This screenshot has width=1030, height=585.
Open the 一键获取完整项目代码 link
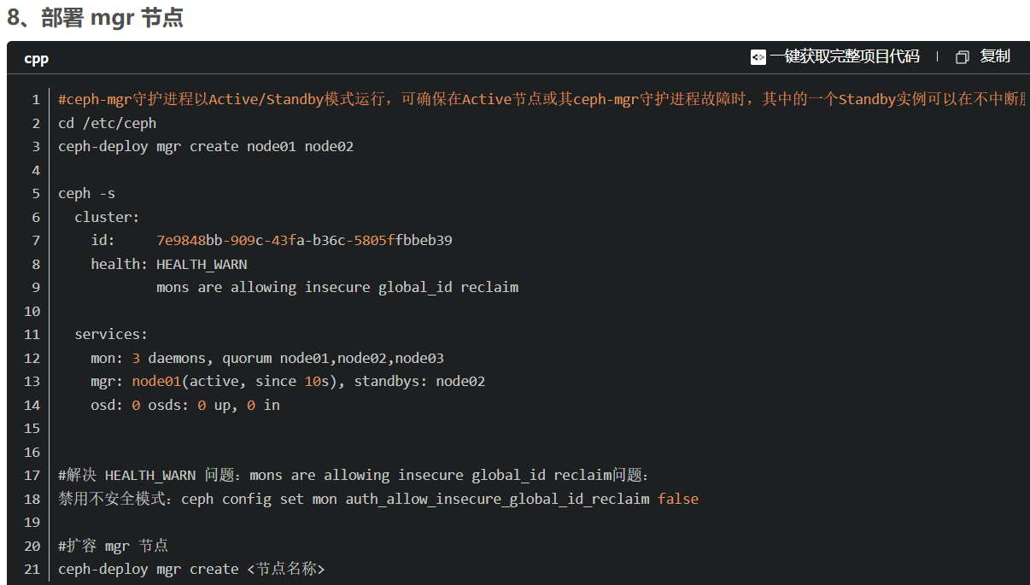click(844, 56)
